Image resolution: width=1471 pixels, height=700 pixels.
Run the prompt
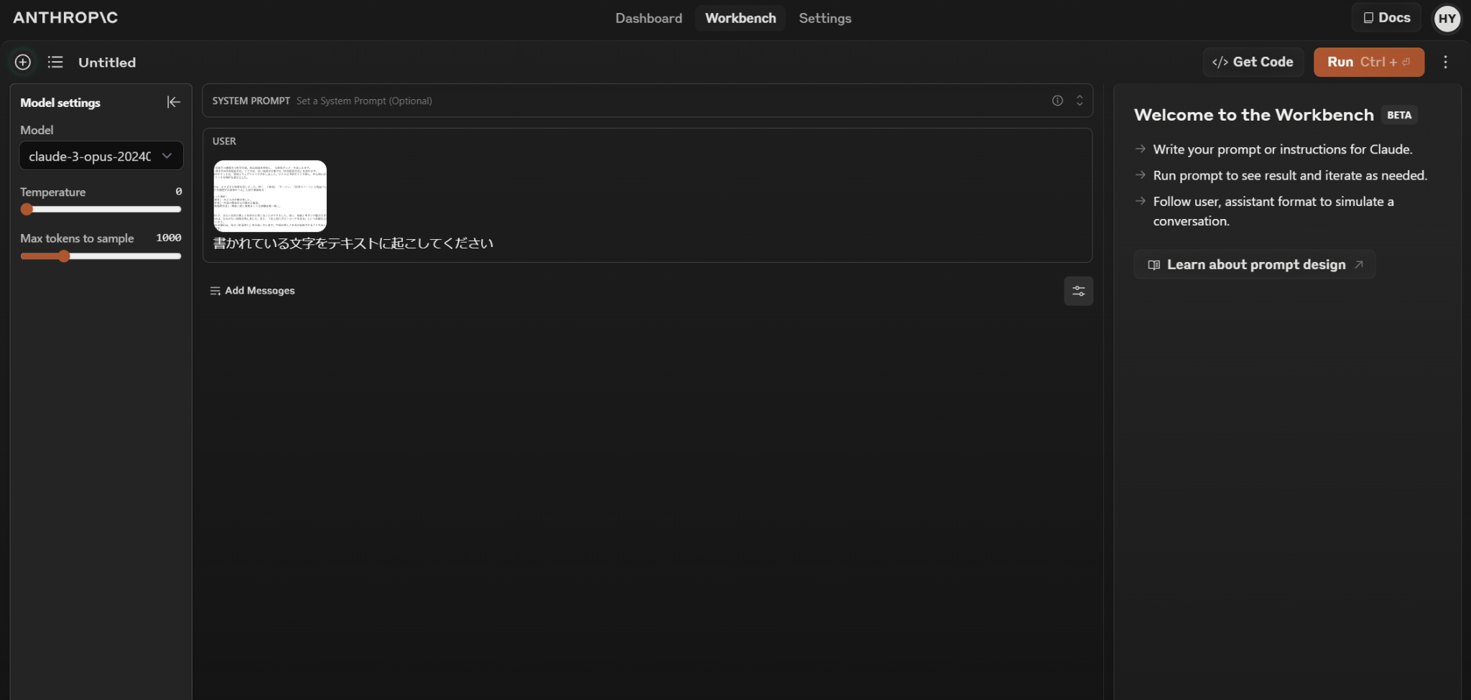pyautogui.click(x=1368, y=62)
